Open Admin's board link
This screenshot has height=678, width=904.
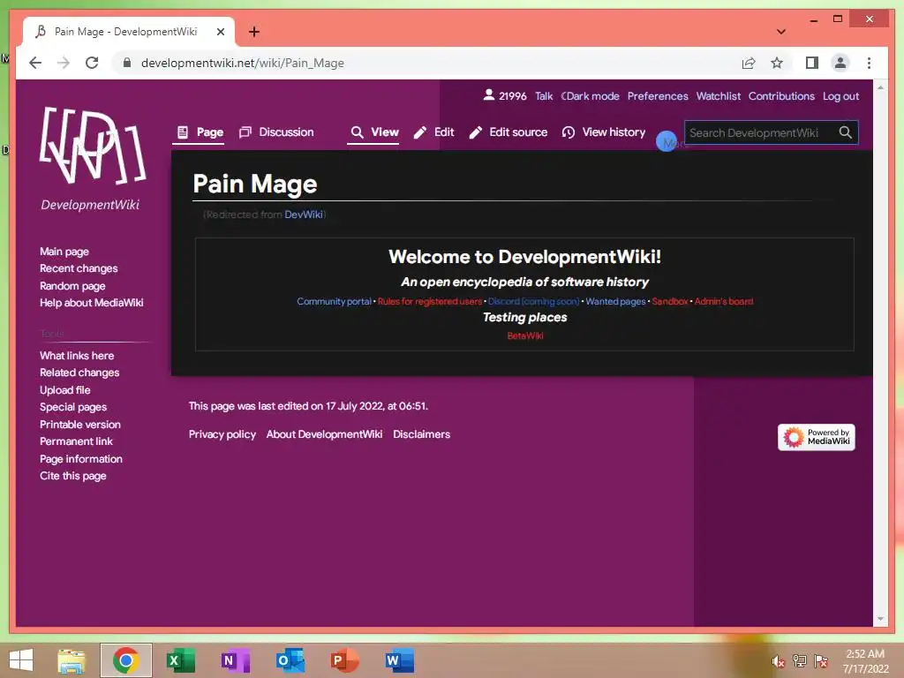click(724, 302)
